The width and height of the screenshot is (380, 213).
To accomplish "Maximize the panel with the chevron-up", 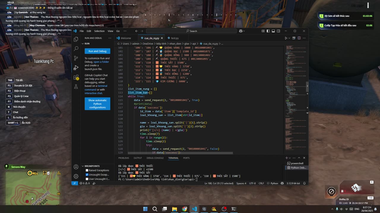I will tap(299, 158).
